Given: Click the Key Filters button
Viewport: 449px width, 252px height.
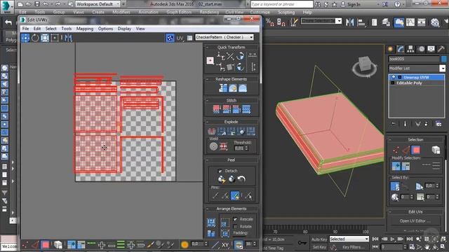Looking at the screenshot, I should pos(354,247).
